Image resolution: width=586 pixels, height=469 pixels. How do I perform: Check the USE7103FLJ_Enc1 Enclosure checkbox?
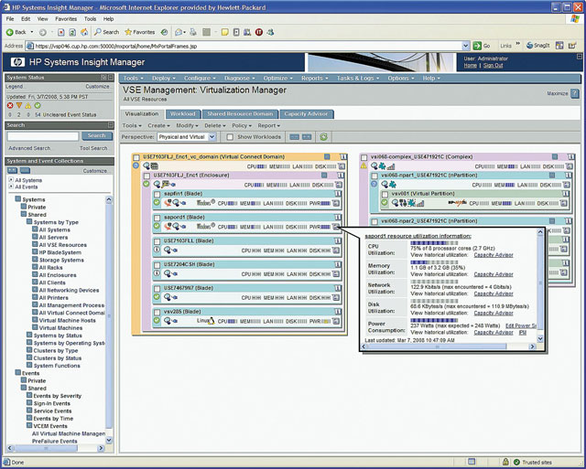point(146,176)
